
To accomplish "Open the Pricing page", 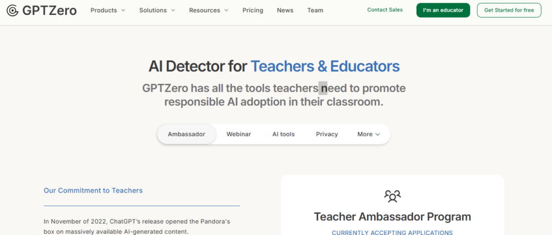I will pyautogui.click(x=253, y=10).
